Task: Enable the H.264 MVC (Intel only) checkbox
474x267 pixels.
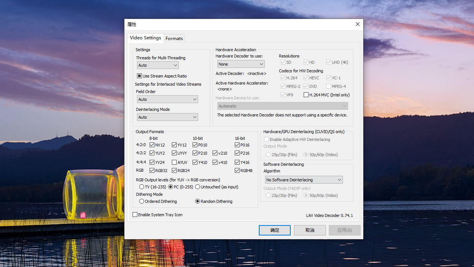Action: pos(306,95)
